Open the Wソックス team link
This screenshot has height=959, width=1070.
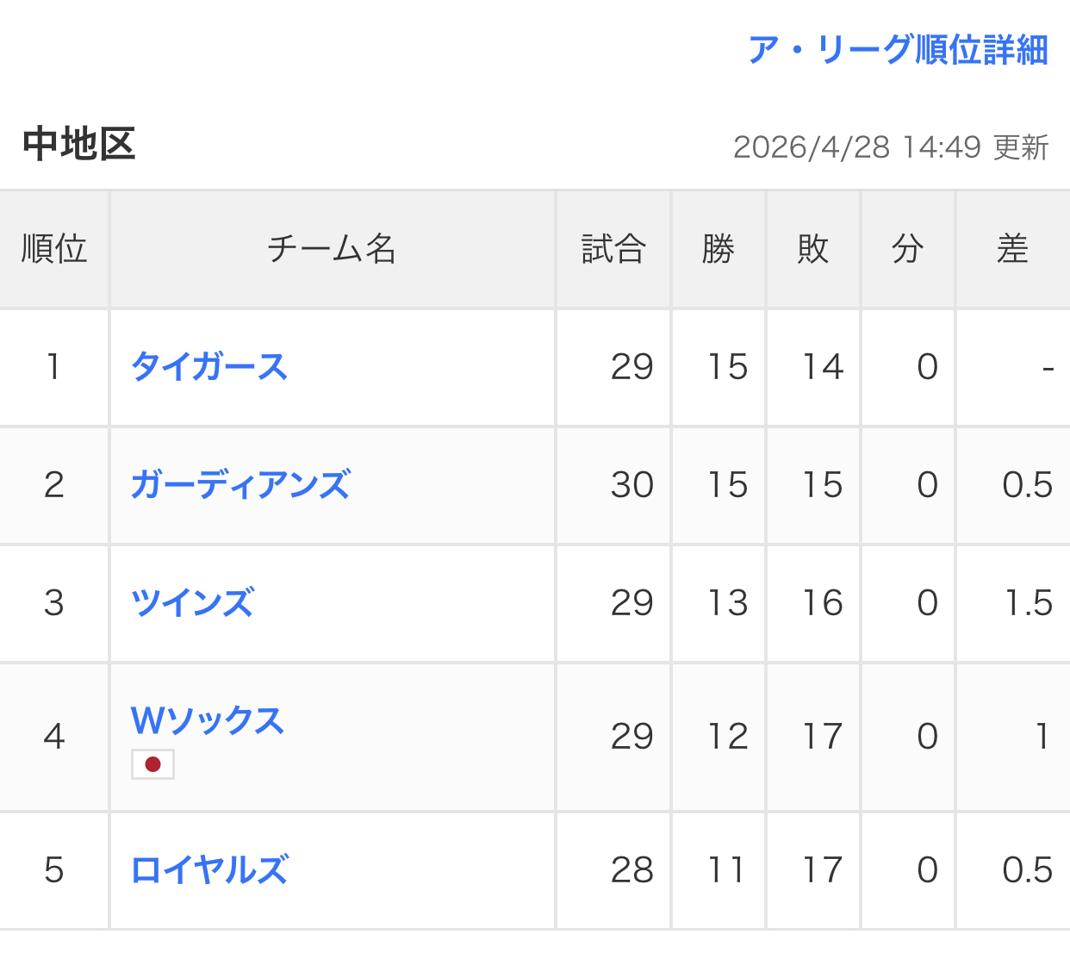[x=208, y=720]
